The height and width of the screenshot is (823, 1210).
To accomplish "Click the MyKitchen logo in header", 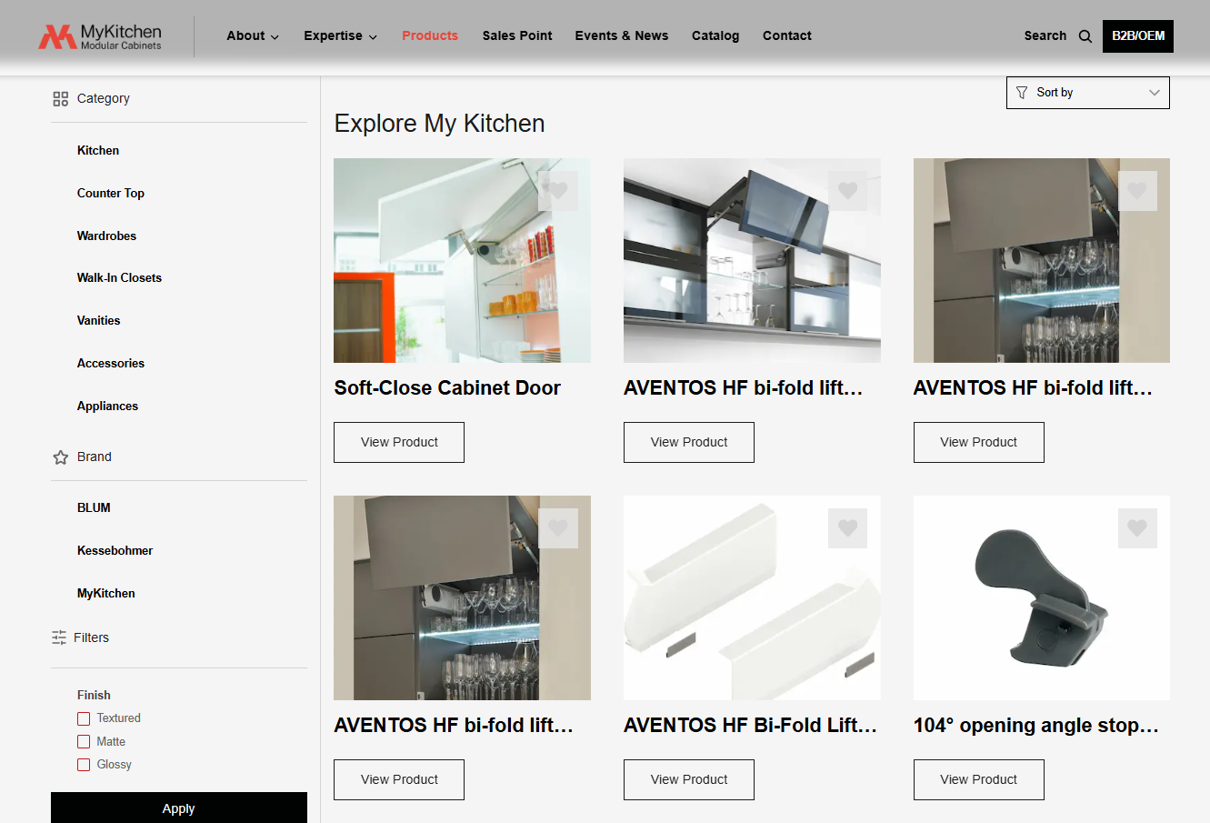I will click(x=100, y=36).
